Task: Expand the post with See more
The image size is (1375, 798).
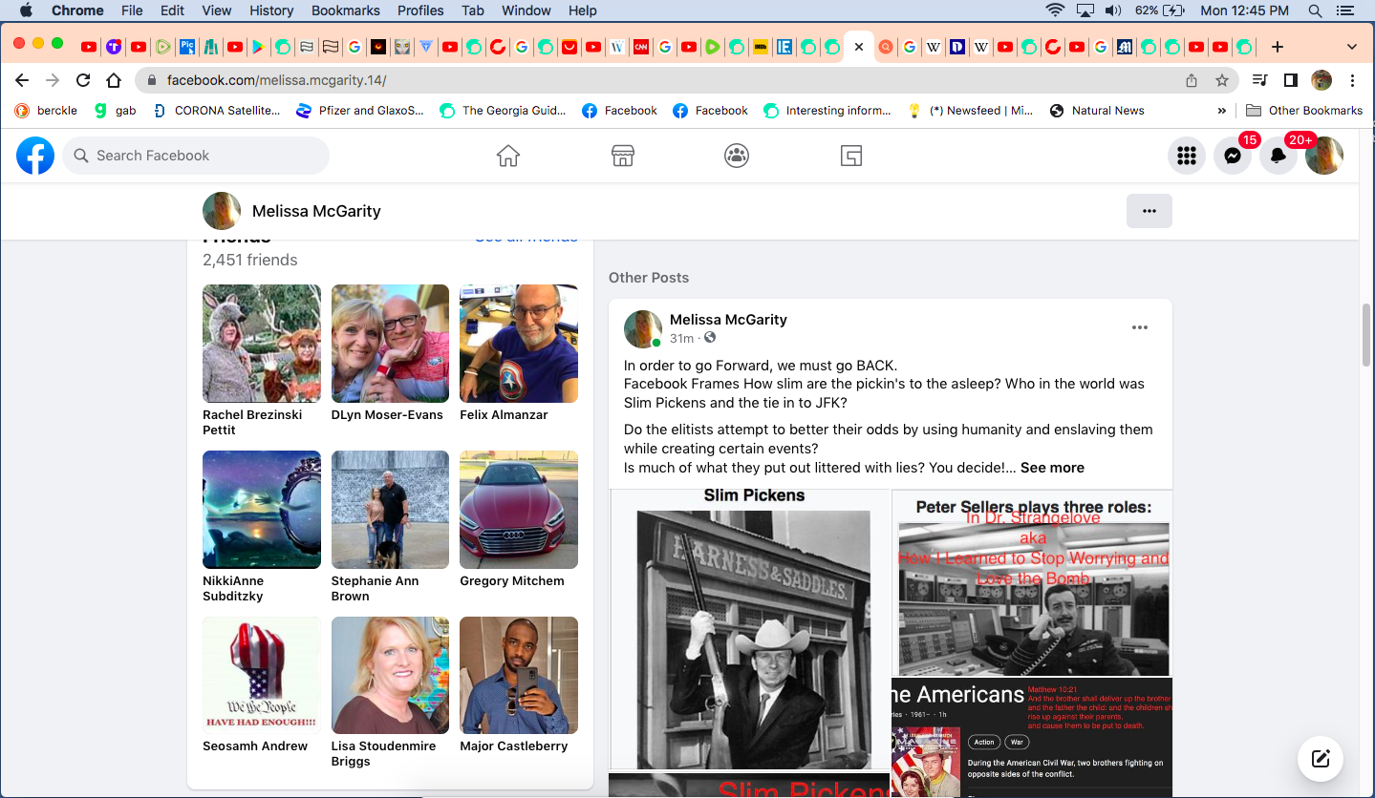Action: pyautogui.click(x=1052, y=468)
